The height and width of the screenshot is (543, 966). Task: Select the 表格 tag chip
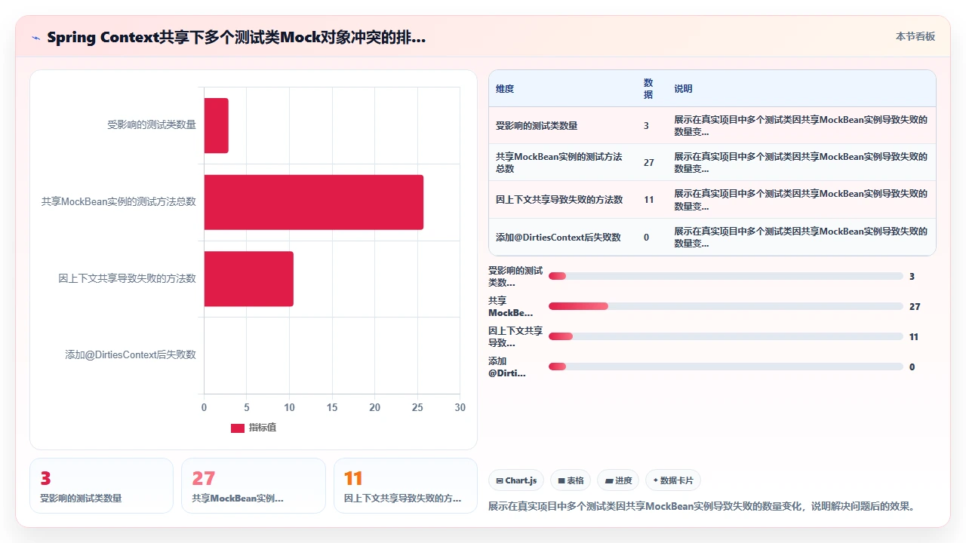coord(571,480)
